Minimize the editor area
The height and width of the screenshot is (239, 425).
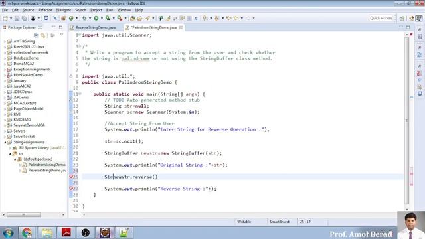[401, 27]
